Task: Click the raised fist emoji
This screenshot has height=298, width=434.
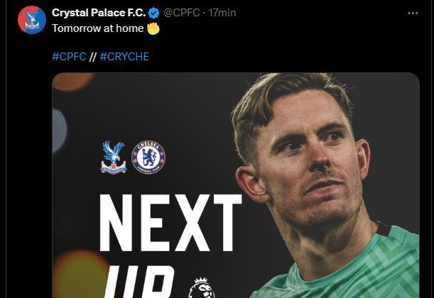Action: click(153, 28)
